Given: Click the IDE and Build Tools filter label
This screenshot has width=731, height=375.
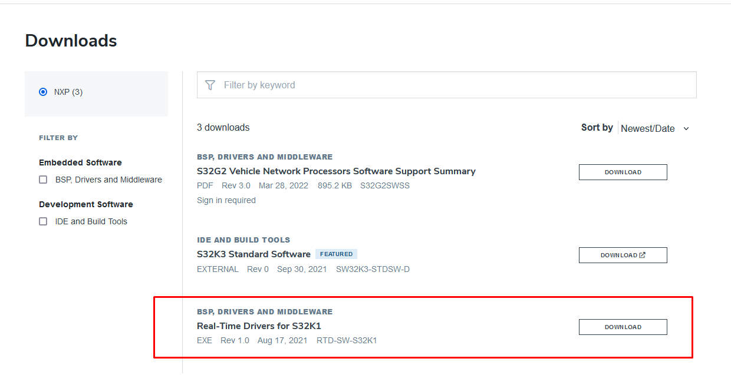Looking at the screenshot, I should (x=91, y=221).
